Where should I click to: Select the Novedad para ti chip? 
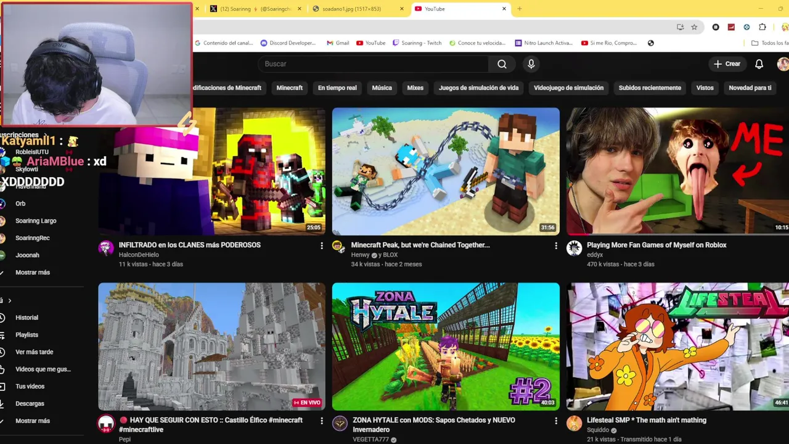(x=750, y=88)
